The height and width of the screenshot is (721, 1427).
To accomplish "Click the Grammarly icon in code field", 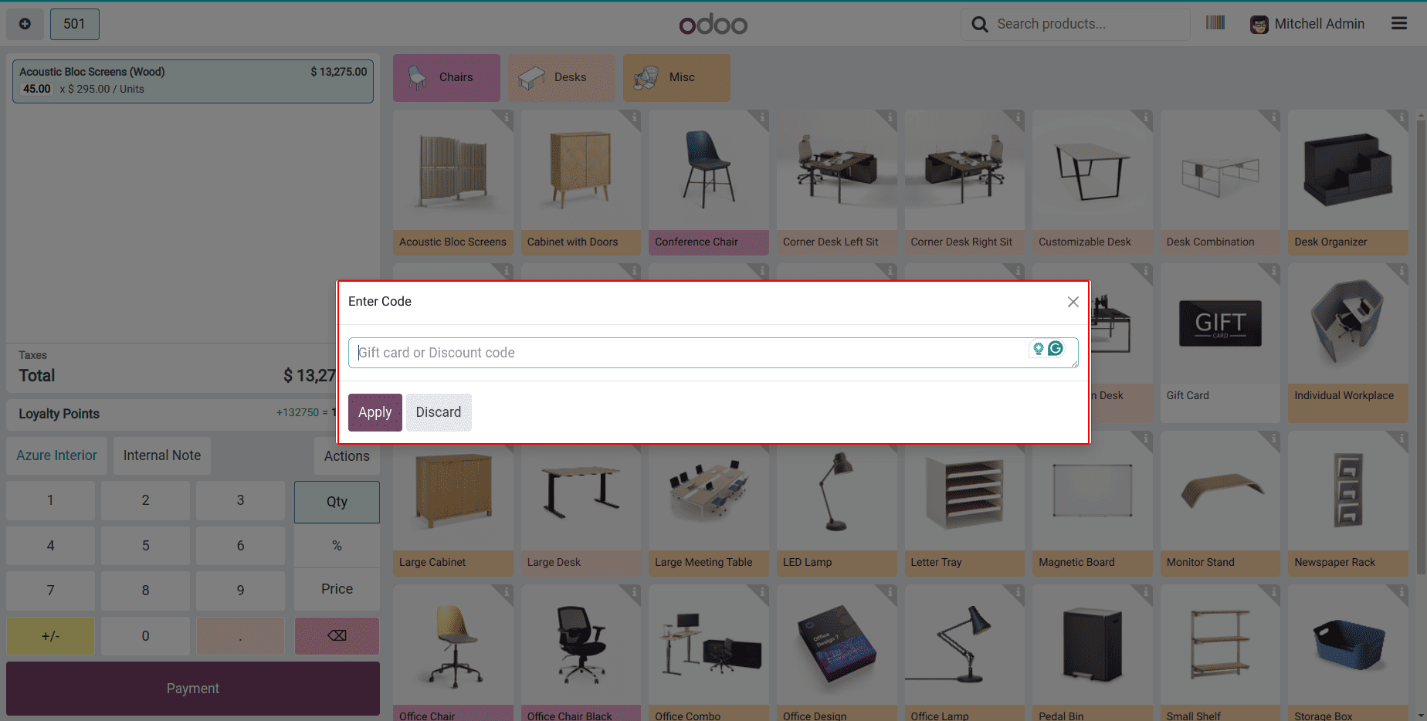I will pos(1056,349).
